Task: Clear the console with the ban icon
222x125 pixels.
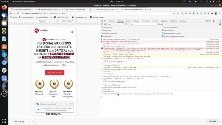Action: (x=105, y=24)
